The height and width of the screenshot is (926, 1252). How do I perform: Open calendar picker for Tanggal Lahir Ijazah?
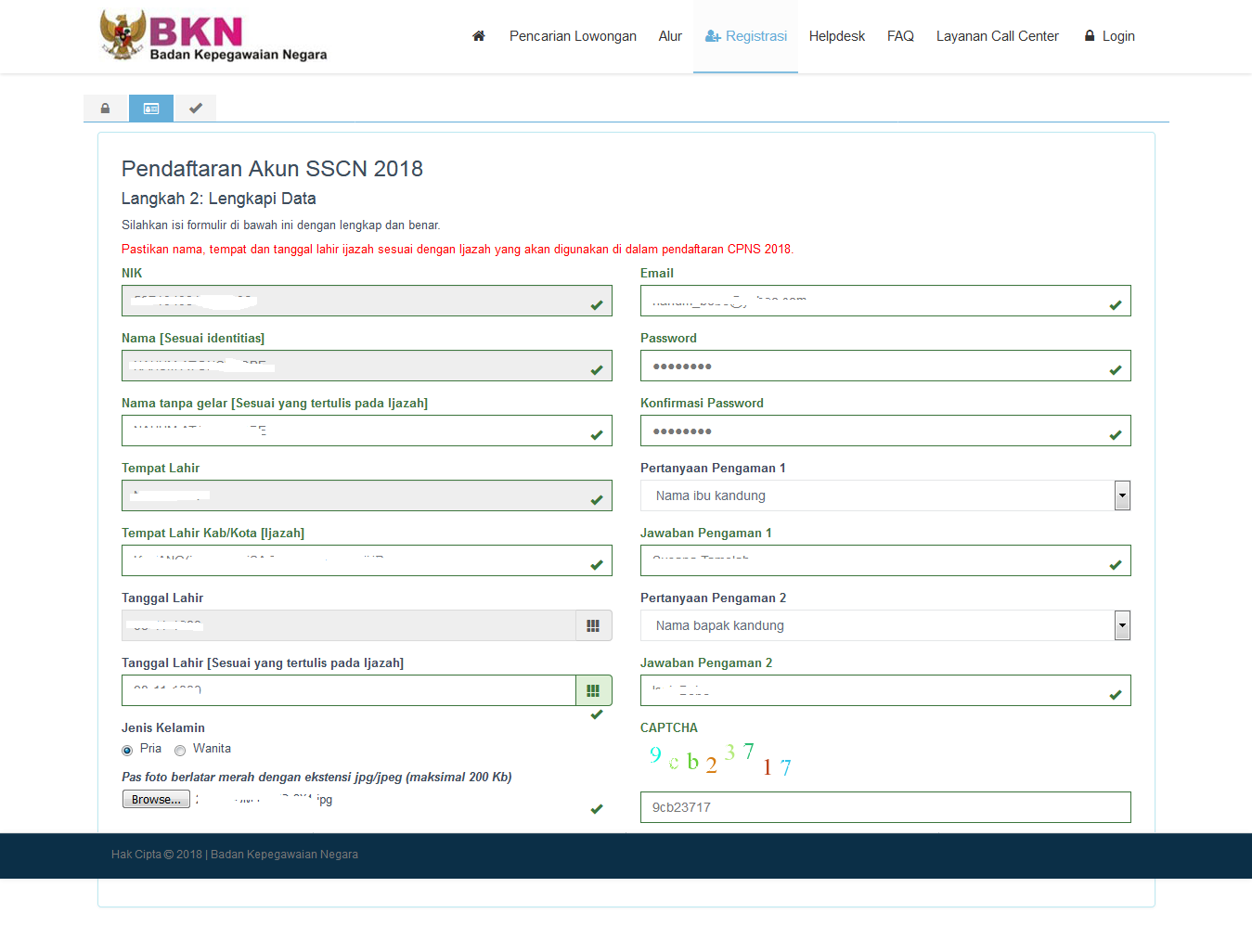593,690
